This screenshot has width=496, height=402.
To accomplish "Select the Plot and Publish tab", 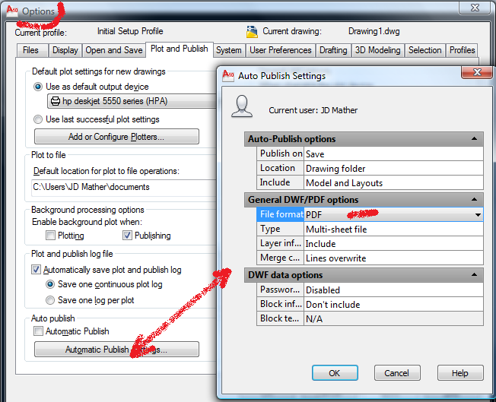I will (x=180, y=49).
